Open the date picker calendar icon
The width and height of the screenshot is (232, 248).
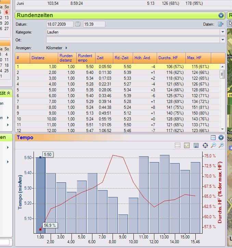(78, 24)
